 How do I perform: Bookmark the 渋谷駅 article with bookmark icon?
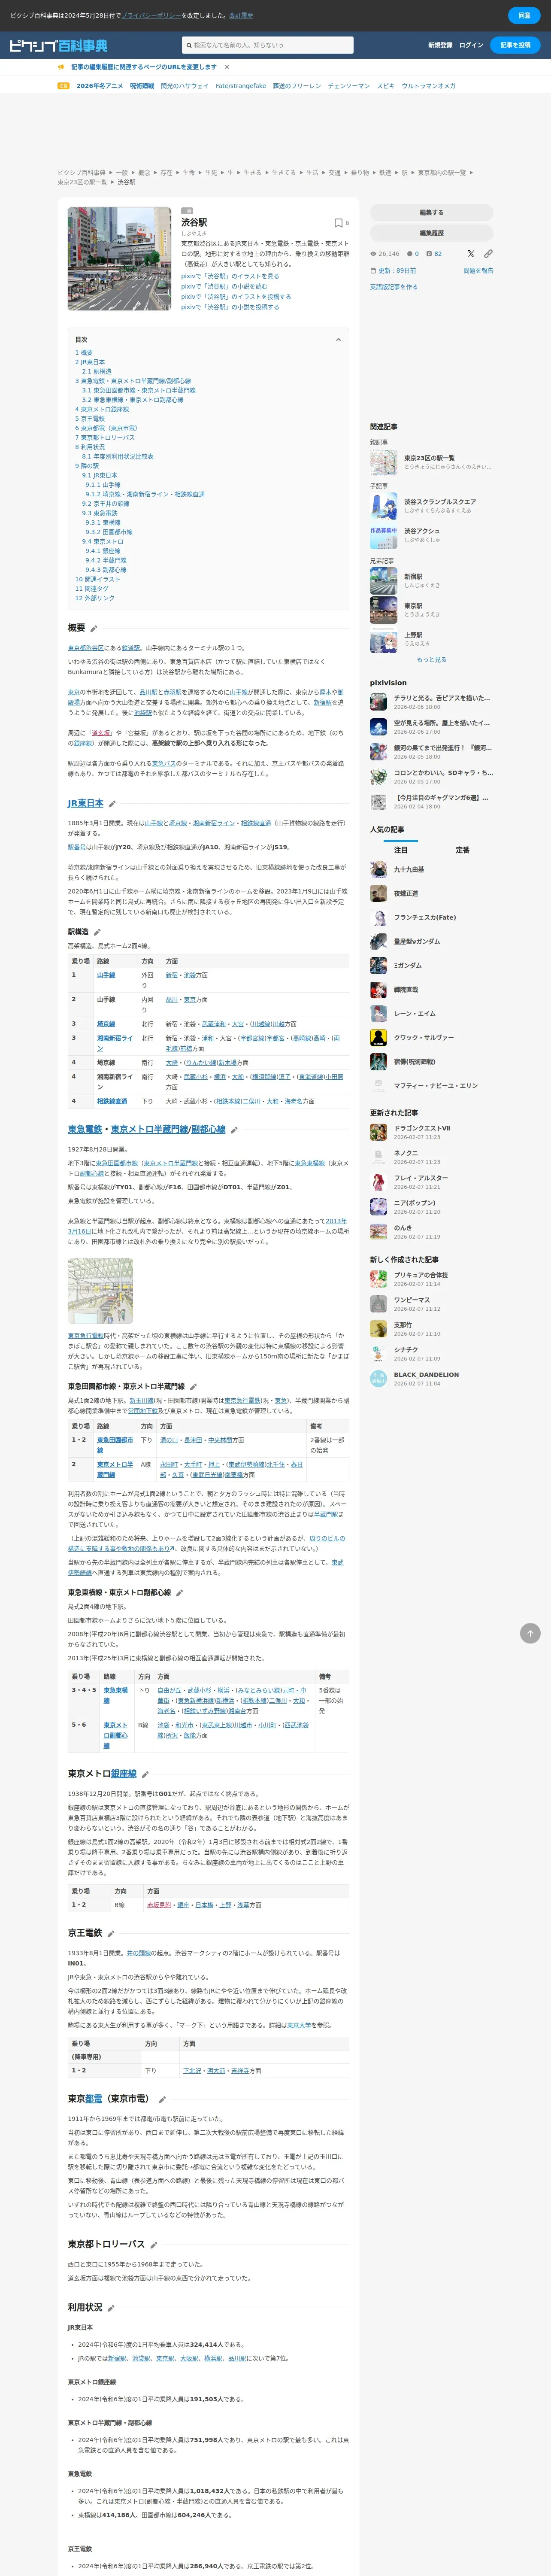pyautogui.click(x=338, y=223)
